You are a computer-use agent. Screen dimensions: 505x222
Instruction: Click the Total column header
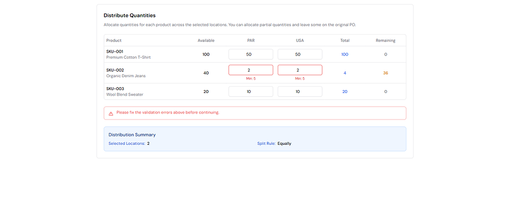point(345,40)
